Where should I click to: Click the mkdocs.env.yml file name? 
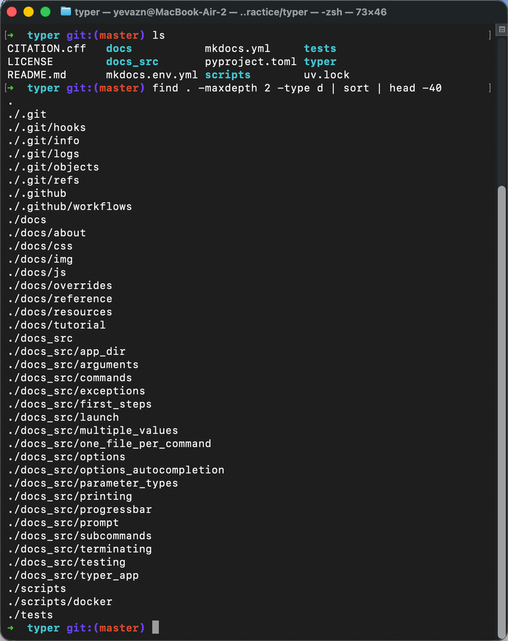[152, 75]
